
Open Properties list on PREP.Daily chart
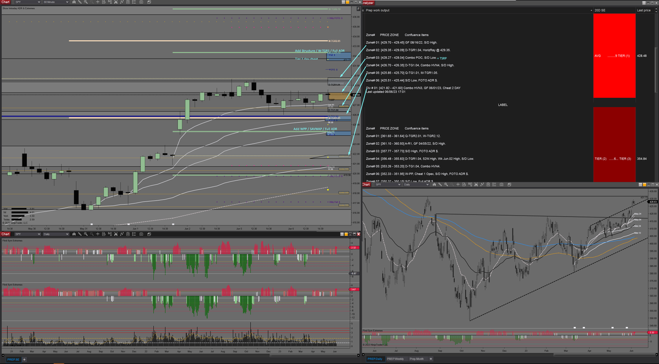tap(494, 184)
